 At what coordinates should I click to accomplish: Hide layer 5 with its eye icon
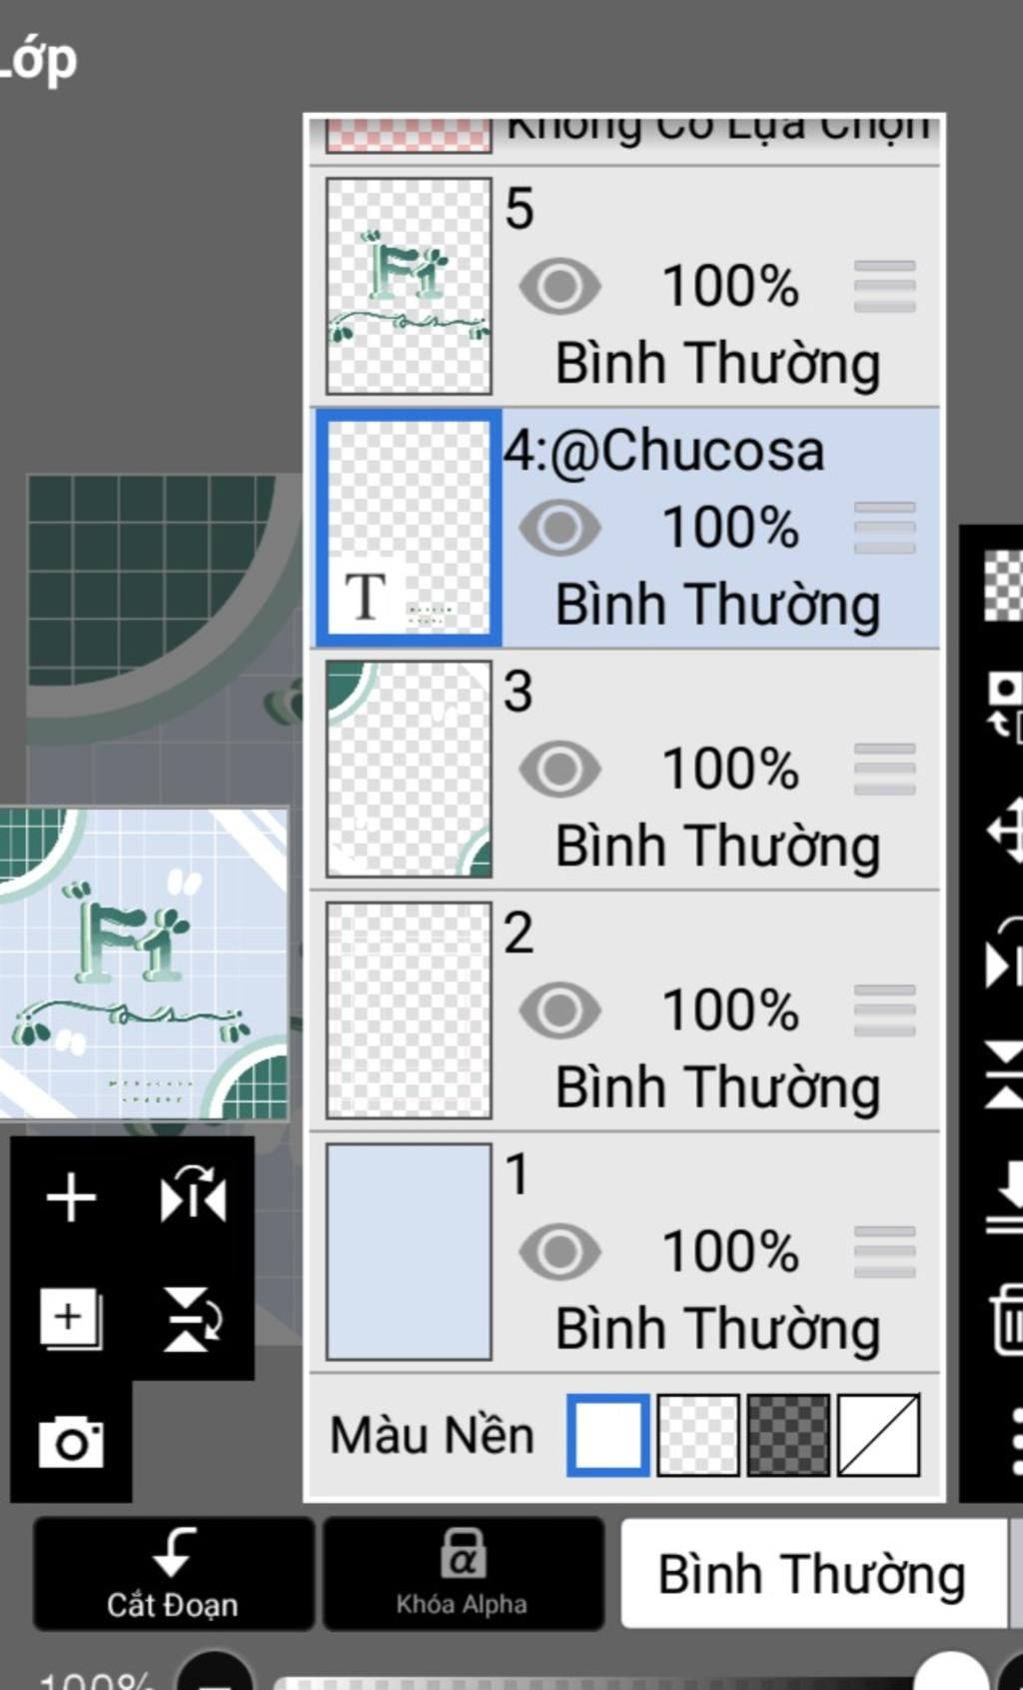click(x=559, y=287)
